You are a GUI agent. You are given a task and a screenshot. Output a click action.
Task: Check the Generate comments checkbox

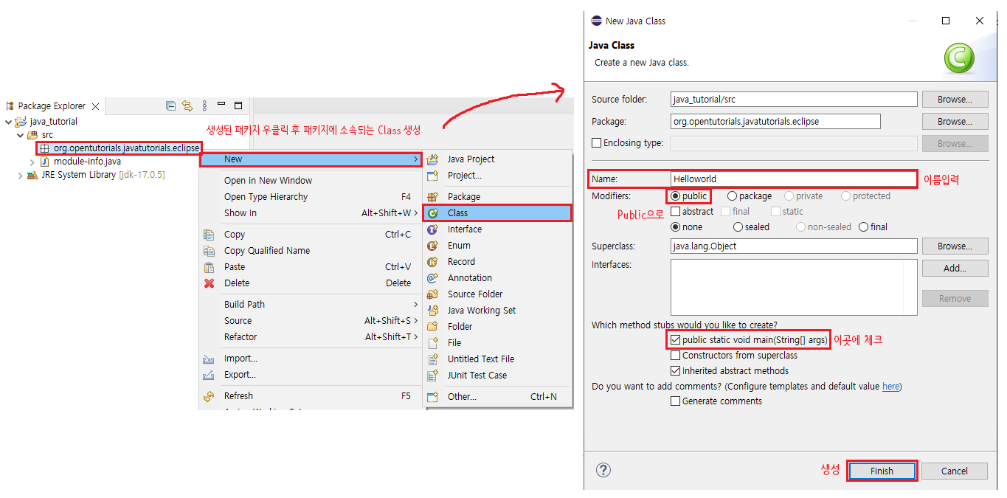tap(676, 401)
